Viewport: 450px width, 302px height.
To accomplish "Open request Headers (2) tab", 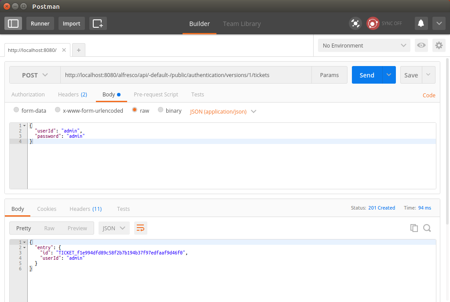I will tap(73, 95).
